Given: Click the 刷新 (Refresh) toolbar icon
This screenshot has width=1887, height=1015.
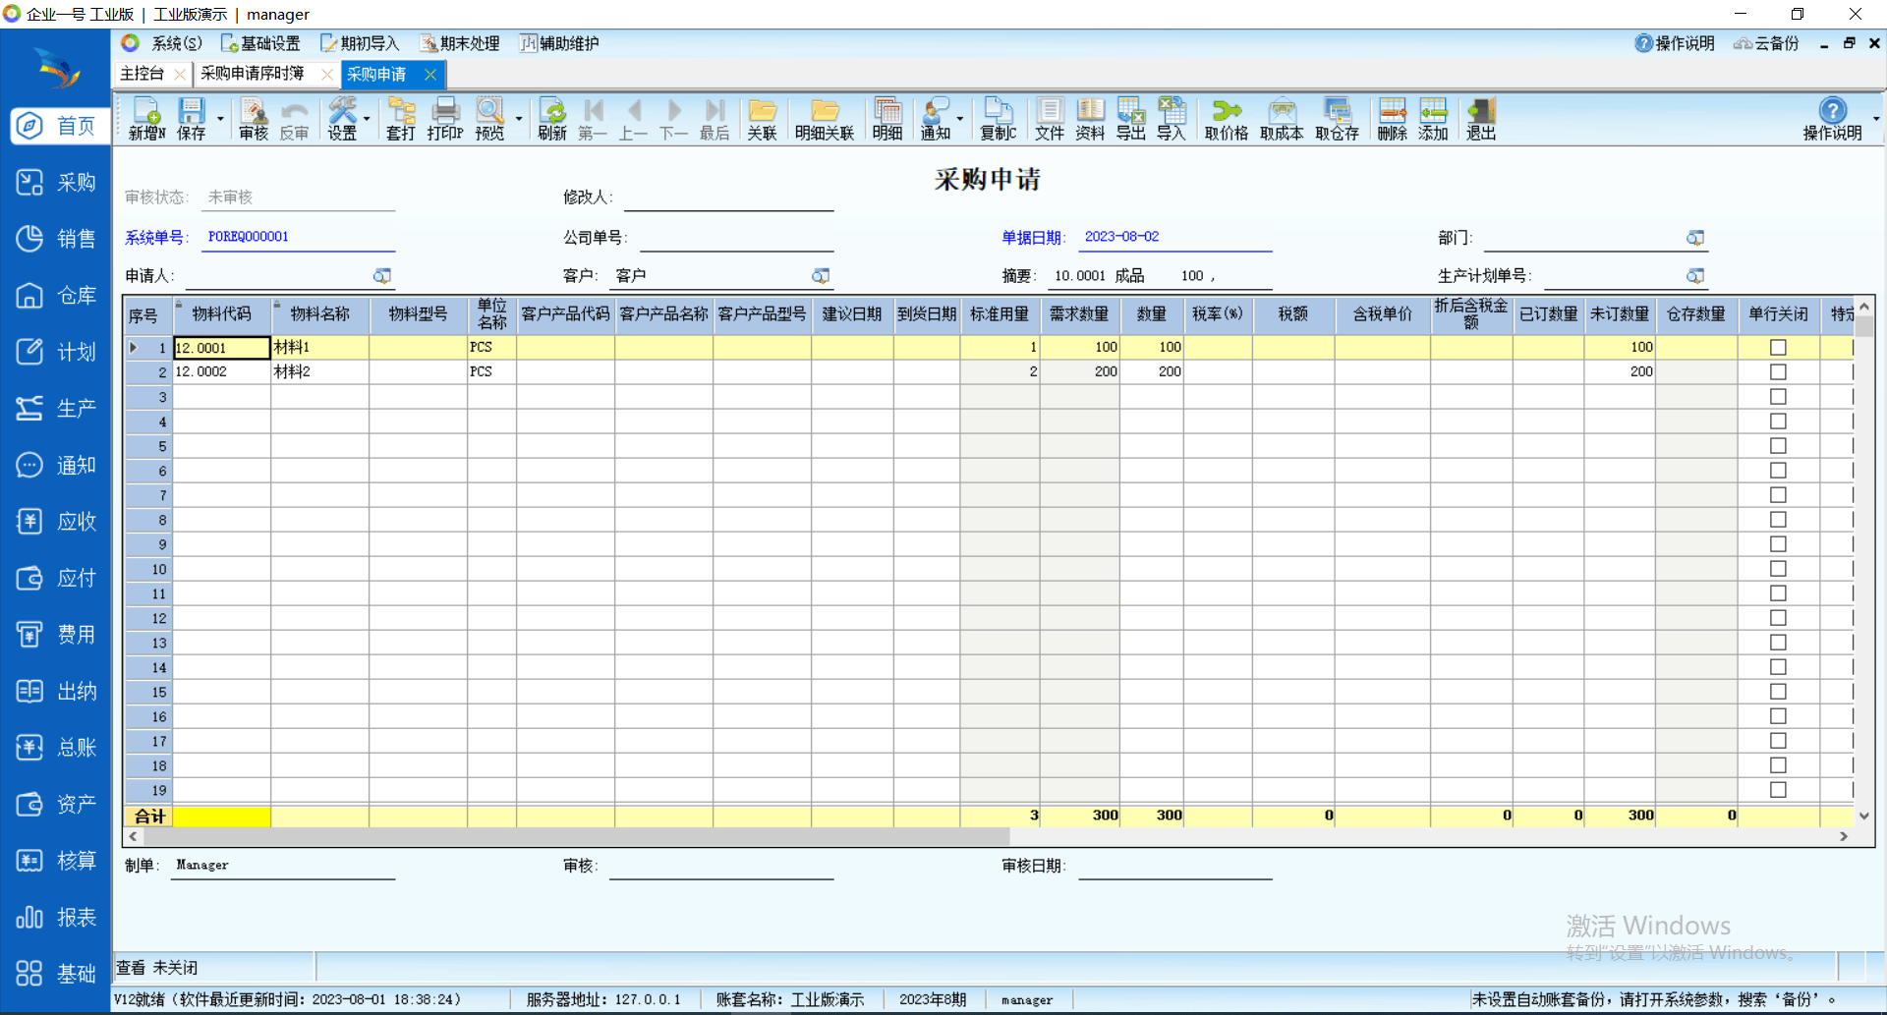Looking at the screenshot, I should click(x=551, y=119).
